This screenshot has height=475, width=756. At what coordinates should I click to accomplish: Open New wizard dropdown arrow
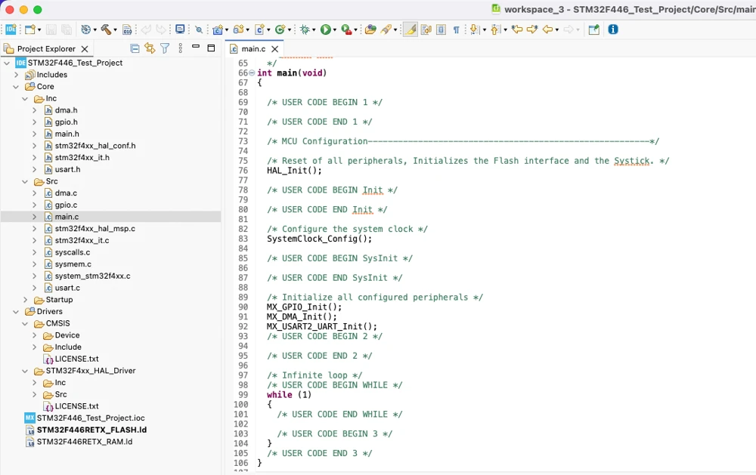[x=39, y=30]
